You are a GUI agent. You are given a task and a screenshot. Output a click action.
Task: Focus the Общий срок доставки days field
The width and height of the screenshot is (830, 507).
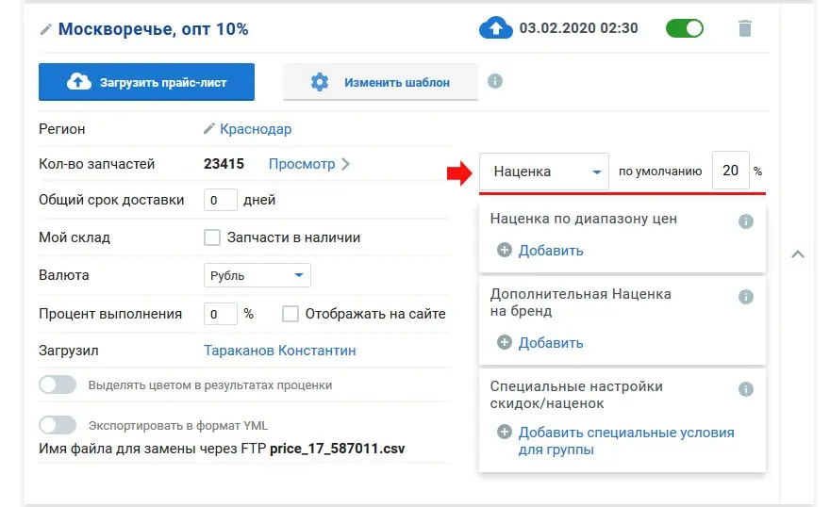coord(220,200)
